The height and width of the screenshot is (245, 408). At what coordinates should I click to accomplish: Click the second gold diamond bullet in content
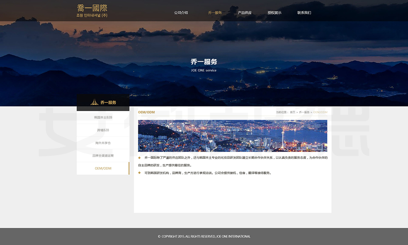140,173
